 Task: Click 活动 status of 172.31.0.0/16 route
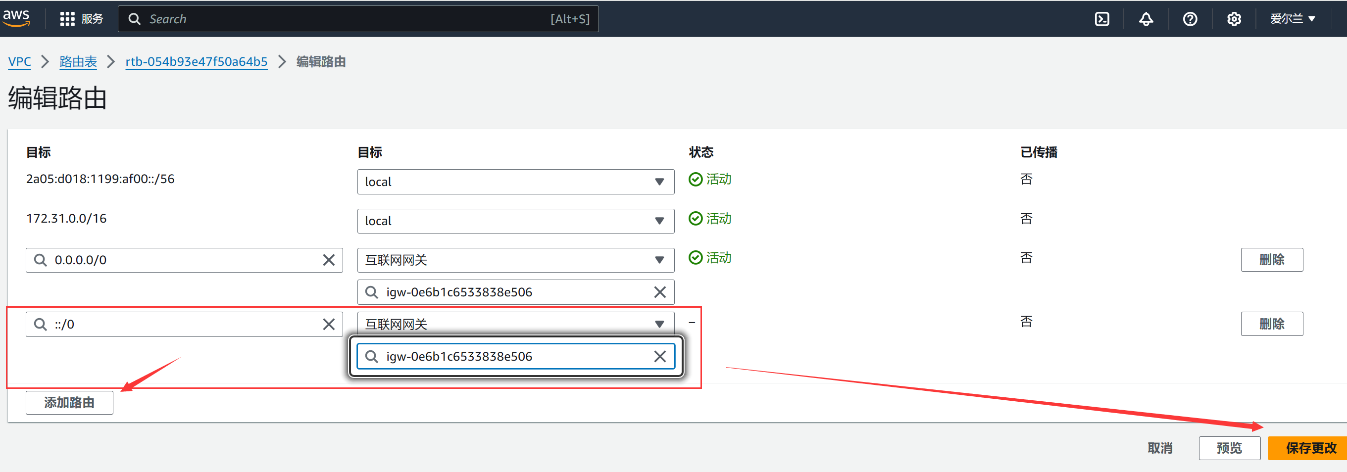pyautogui.click(x=710, y=219)
